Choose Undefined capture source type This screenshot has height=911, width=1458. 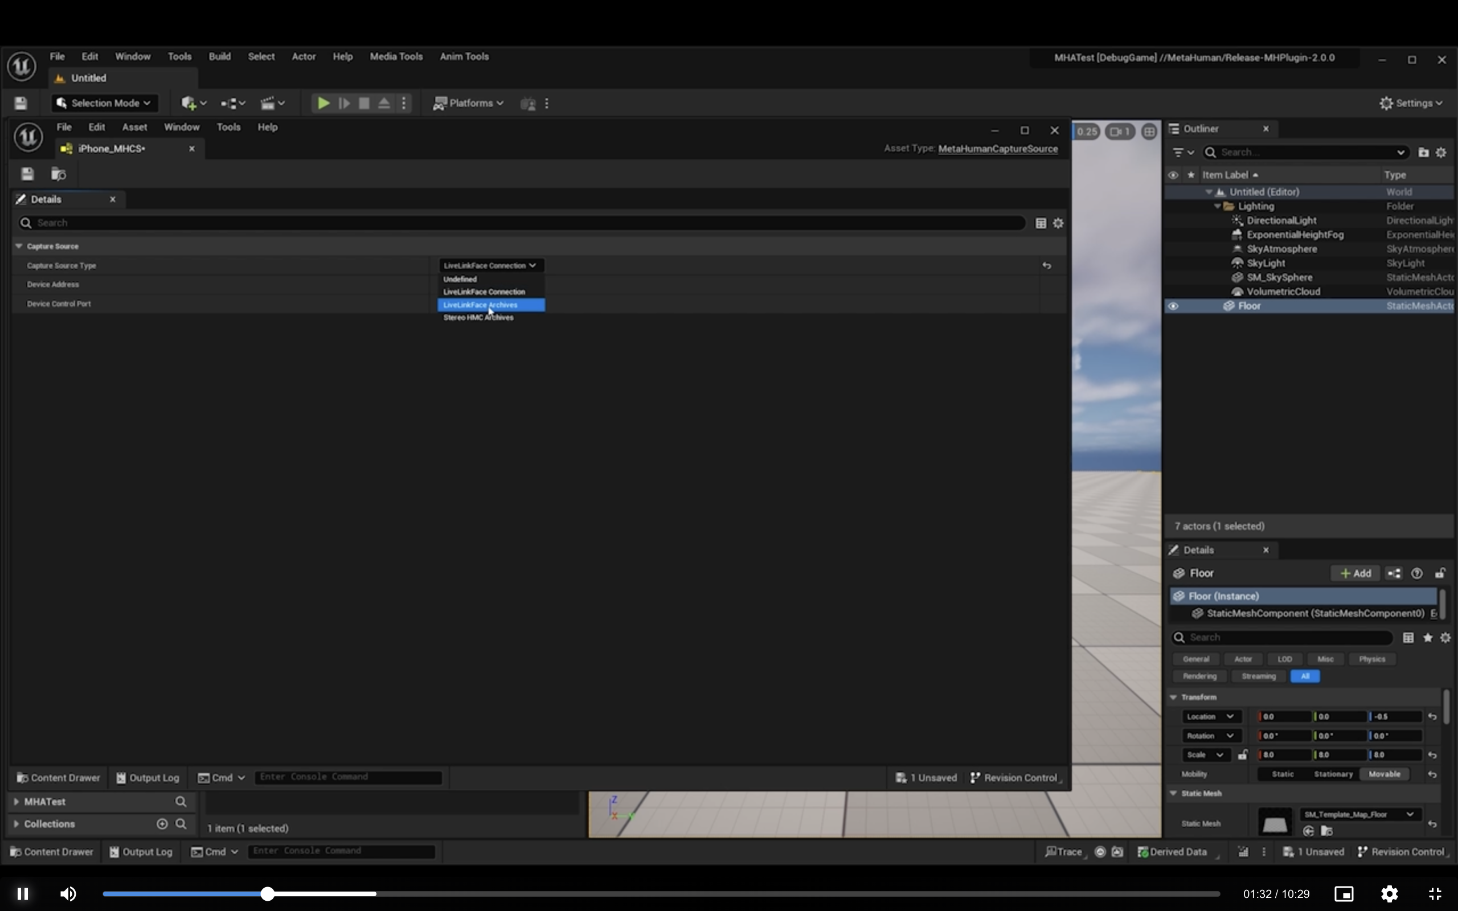click(x=491, y=279)
